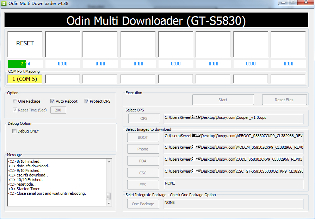Click the One Package path field showing NONE
Screen dimensions: 315x219
(234, 204)
